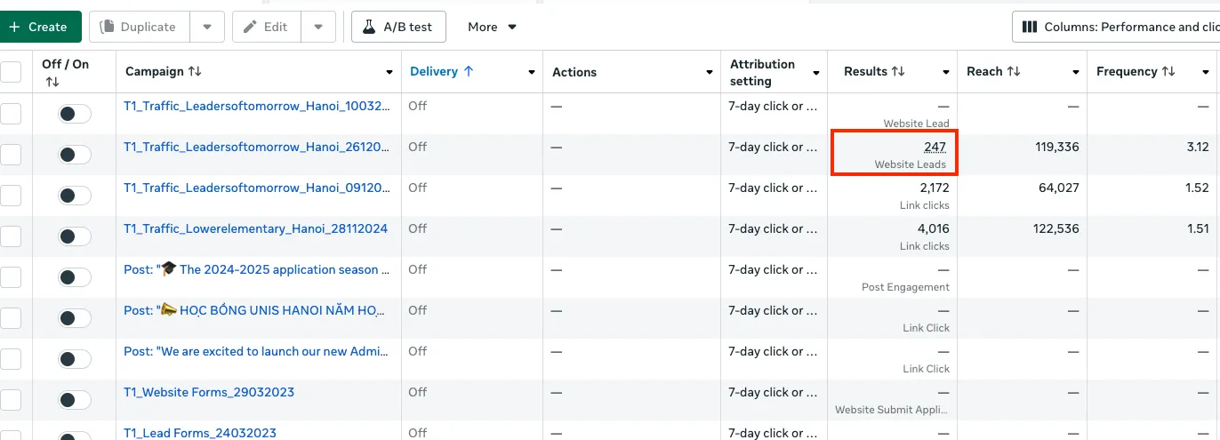Open the More menu
This screenshot has height=440, width=1220.
(492, 27)
